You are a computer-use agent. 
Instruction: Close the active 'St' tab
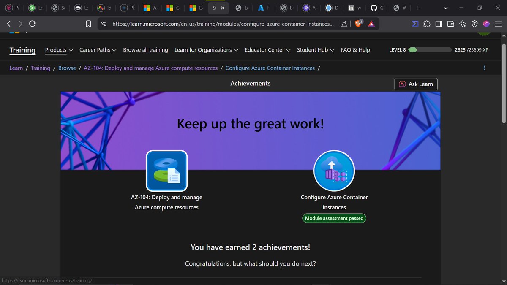tap(223, 8)
